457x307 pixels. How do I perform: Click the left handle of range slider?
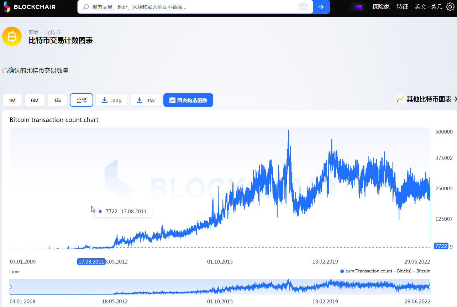coord(10,287)
